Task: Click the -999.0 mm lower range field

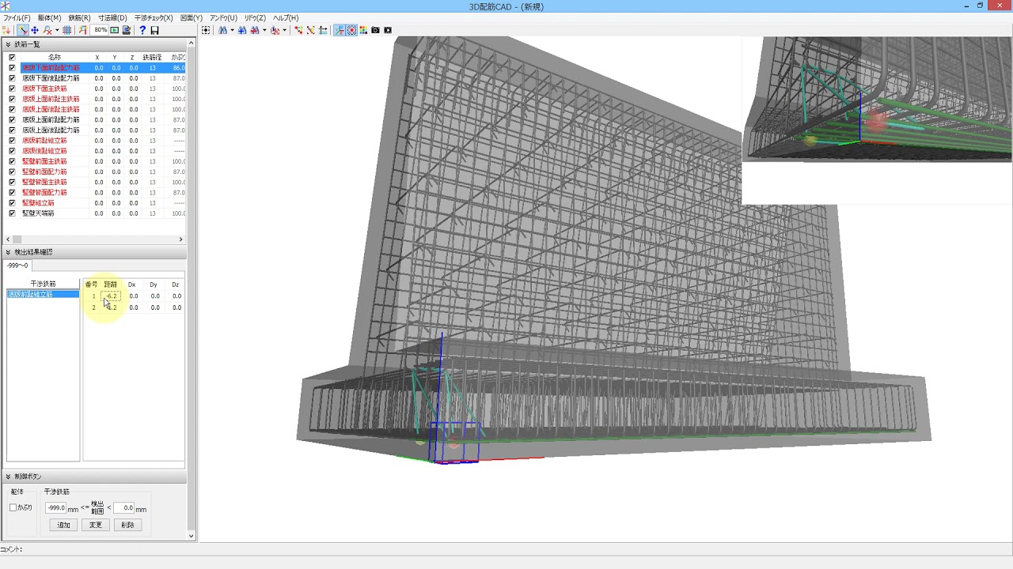Action: [55, 508]
